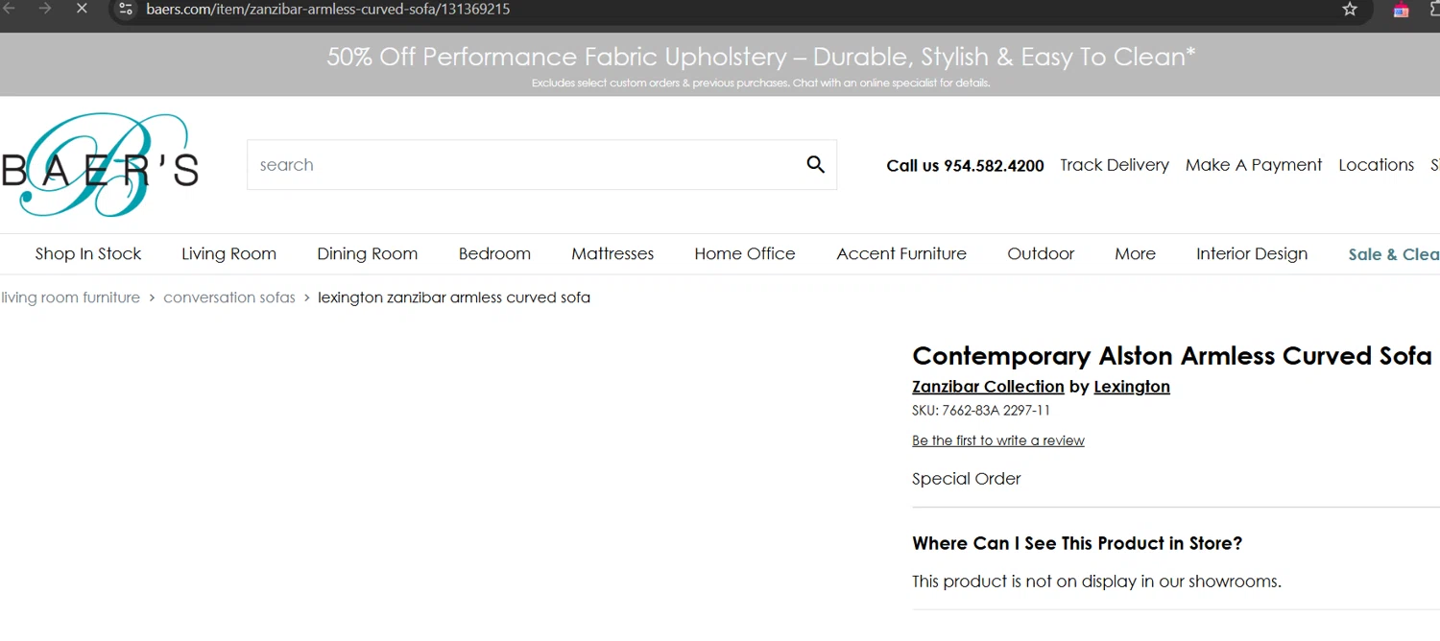The height and width of the screenshot is (641, 1440).
Task: Open Mattresses menu
Action: (x=612, y=253)
